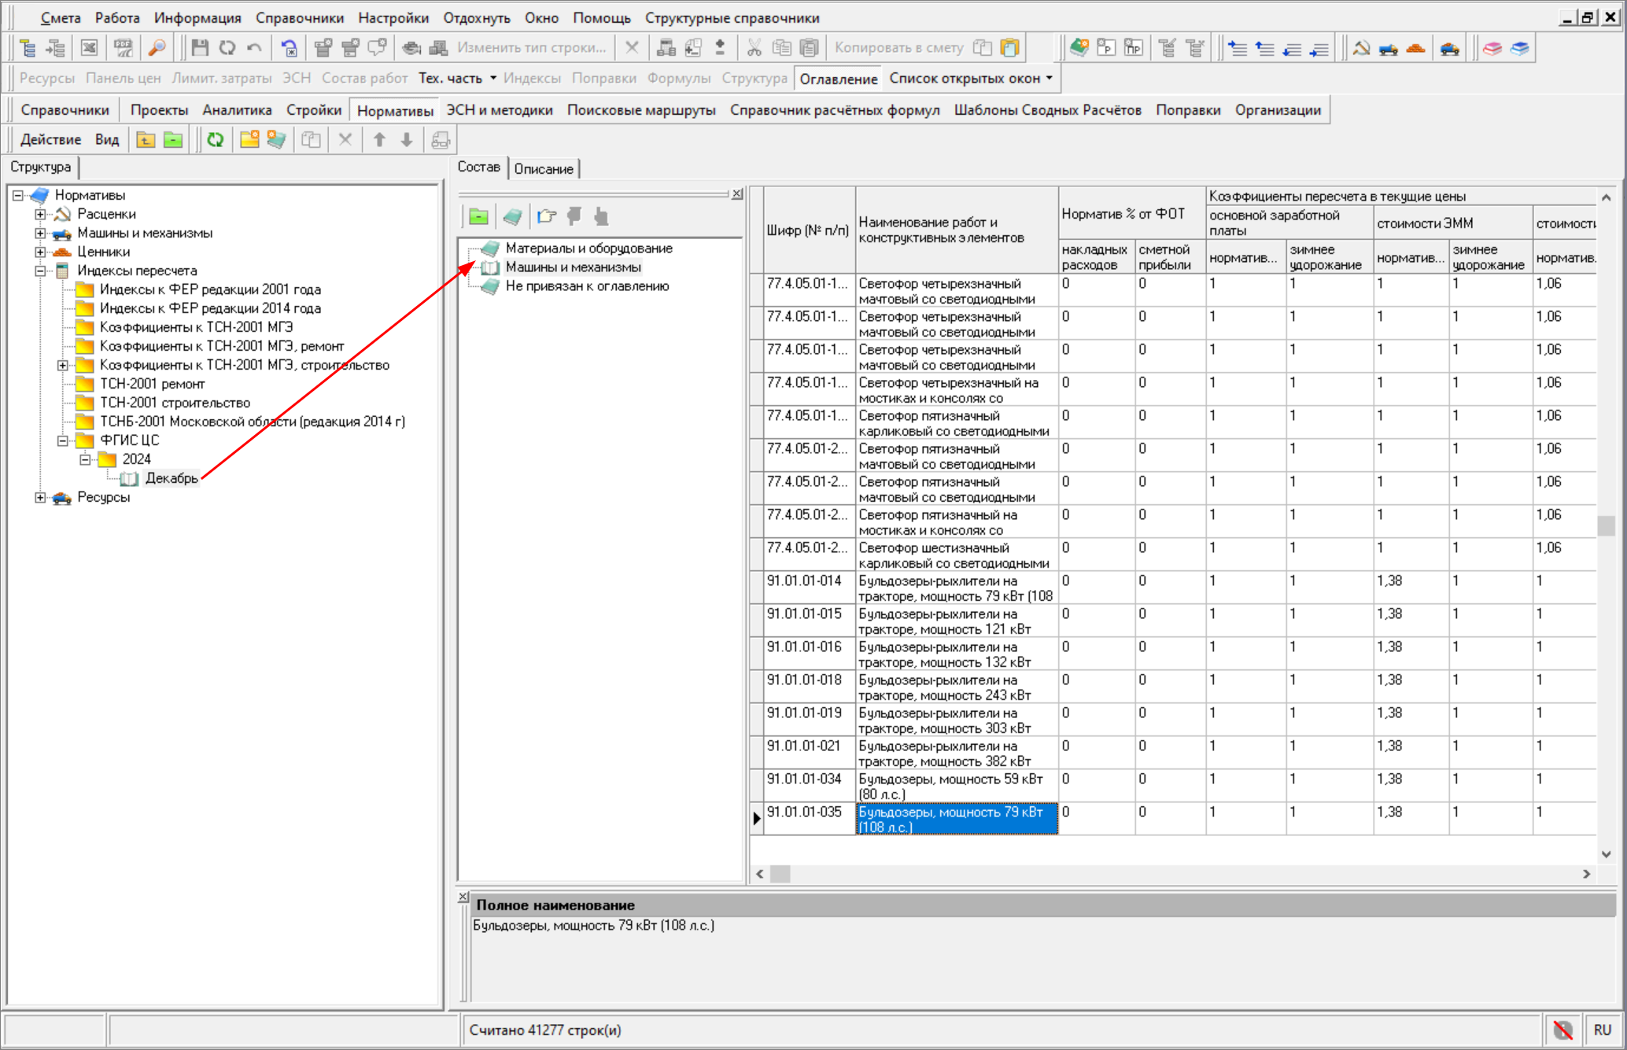
Task: Click the Действие menu button
Action: pyautogui.click(x=50, y=140)
